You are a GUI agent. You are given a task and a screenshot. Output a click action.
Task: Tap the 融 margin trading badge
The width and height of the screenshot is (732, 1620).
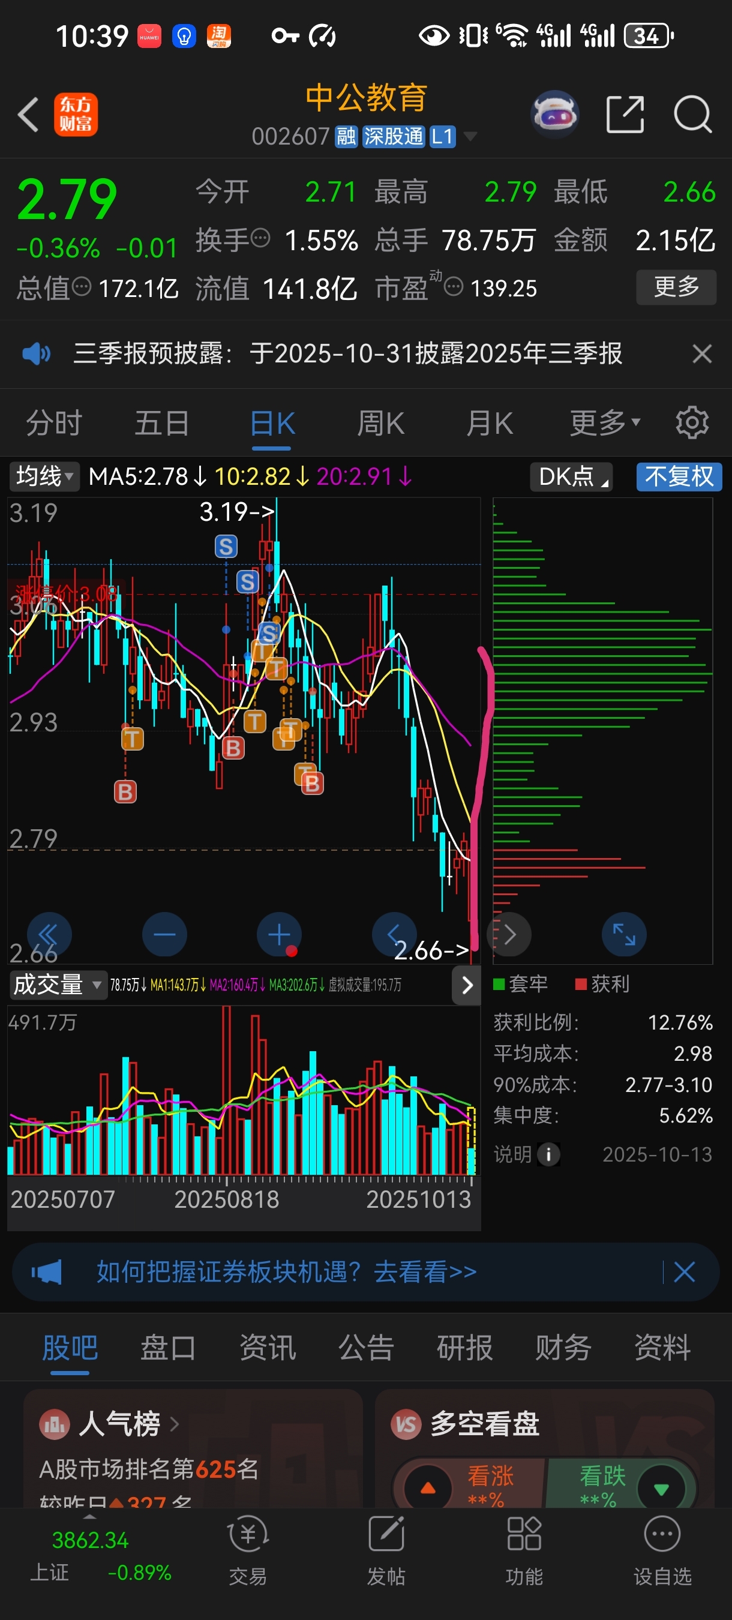coord(346,136)
